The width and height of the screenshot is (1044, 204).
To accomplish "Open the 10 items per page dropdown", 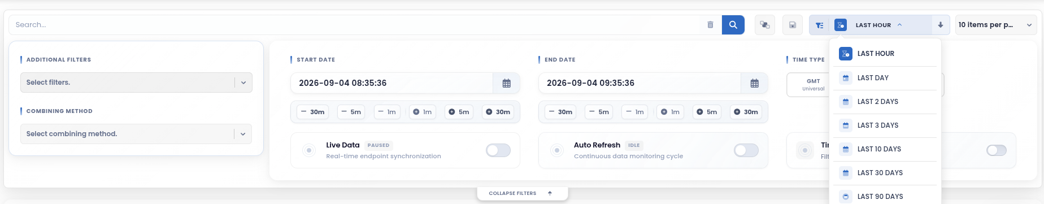I will pos(995,25).
